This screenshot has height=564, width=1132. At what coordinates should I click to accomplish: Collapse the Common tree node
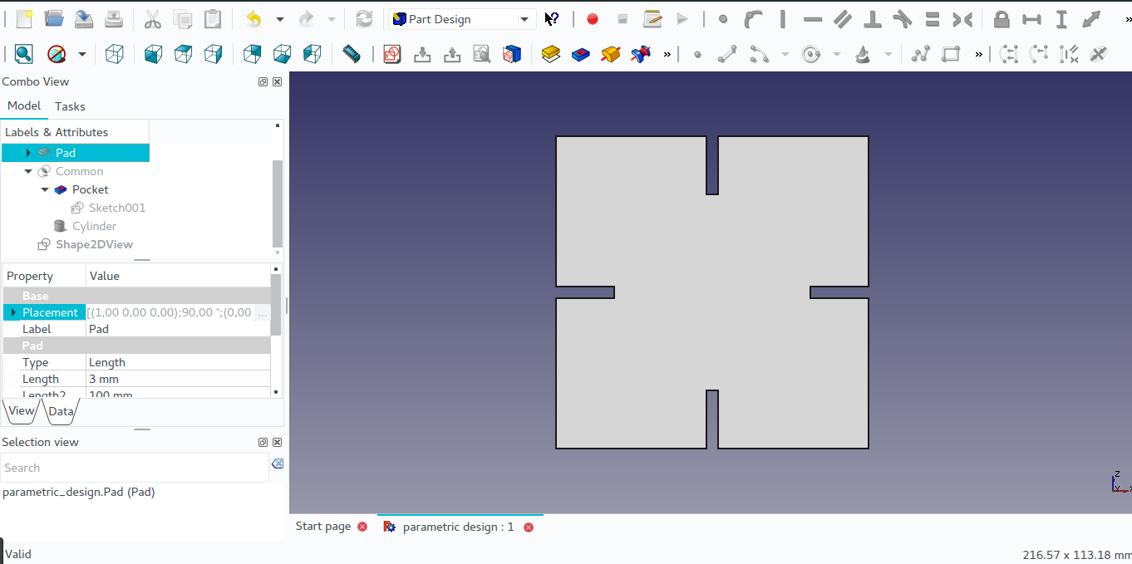pyautogui.click(x=27, y=170)
